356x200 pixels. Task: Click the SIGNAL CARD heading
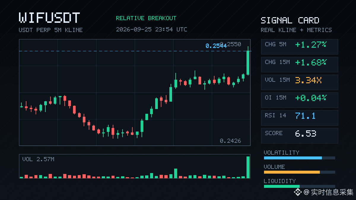290,20
